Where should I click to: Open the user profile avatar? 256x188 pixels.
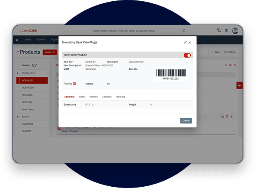[235, 31]
